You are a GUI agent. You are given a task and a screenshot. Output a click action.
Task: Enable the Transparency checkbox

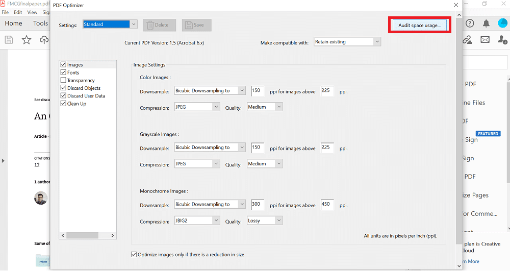pos(63,81)
